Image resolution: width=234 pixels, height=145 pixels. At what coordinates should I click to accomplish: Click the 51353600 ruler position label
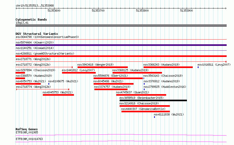pyautogui.click(x=54, y=11)
